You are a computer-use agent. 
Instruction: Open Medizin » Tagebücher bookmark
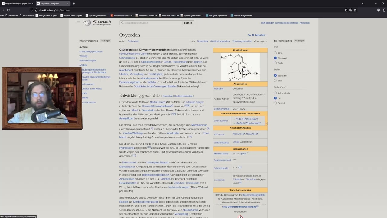coord(242,15)
